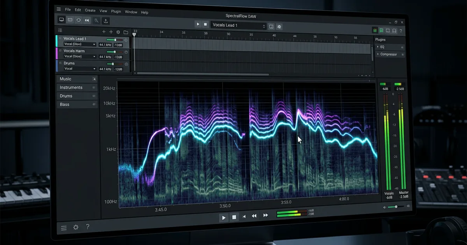Click the fit-to-window icon beside track selector
This screenshot has height=245, width=467.
(272, 26)
